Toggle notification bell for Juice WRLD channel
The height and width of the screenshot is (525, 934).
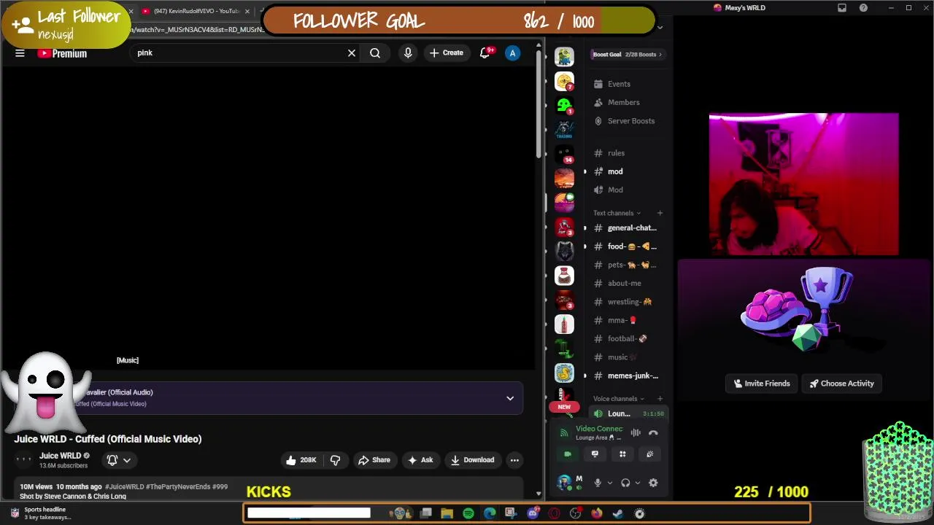pos(112,460)
